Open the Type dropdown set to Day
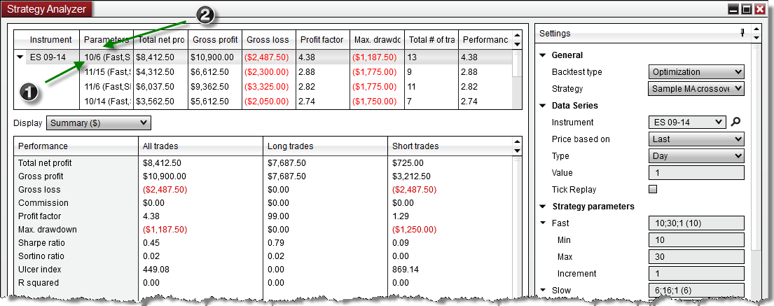The image size is (774, 306). (696, 156)
